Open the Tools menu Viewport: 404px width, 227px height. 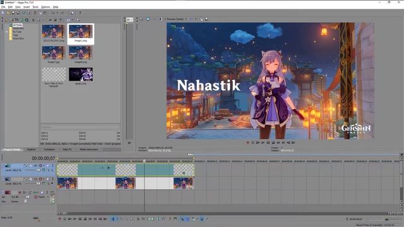(x=35, y=7)
